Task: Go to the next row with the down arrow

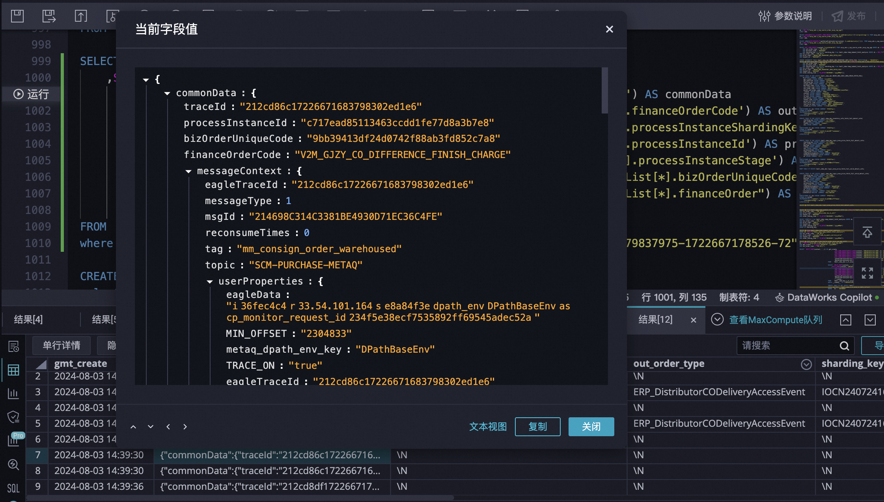Action: 151,427
